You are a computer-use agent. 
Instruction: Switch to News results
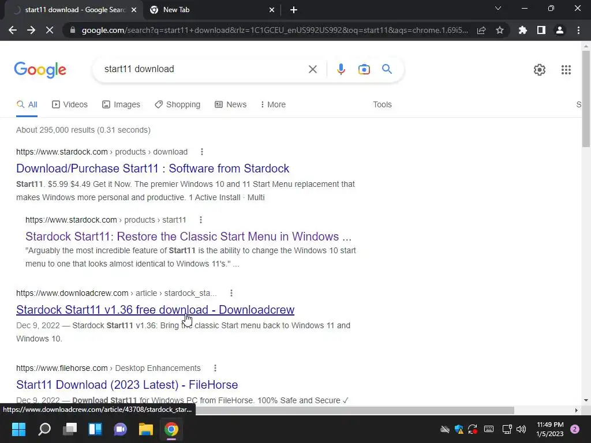coord(231,105)
